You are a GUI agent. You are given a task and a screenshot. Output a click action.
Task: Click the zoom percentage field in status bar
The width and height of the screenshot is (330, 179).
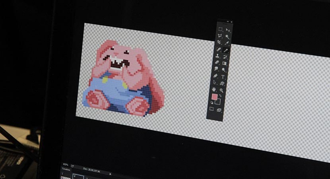point(66,165)
